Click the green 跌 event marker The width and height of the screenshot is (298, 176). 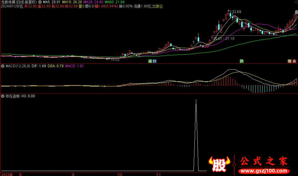[x=241, y=61]
